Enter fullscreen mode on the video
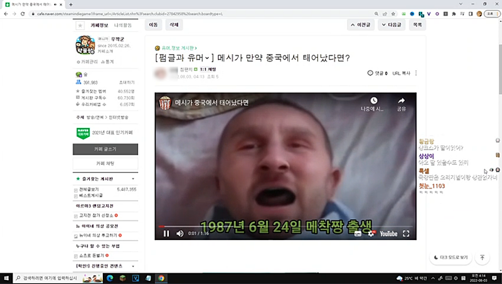This screenshot has height=284, width=502. [x=406, y=234]
